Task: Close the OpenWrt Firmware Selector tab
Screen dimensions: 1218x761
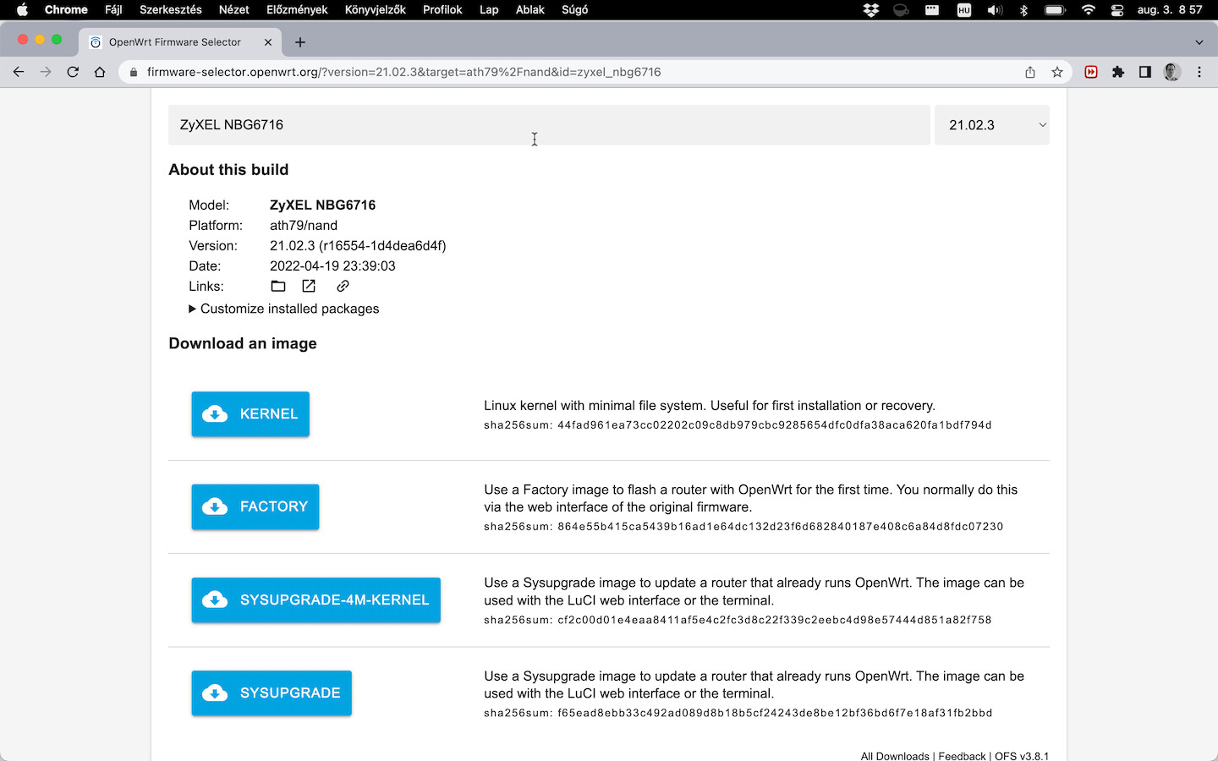Action: pos(268,42)
